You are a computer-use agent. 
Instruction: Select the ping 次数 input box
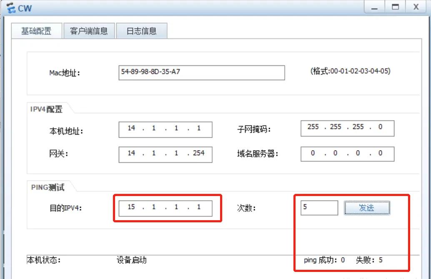coord(319,207)
